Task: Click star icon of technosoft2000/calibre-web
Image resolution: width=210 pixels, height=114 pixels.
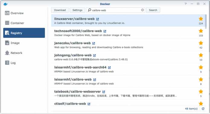Action: [201, 31]
